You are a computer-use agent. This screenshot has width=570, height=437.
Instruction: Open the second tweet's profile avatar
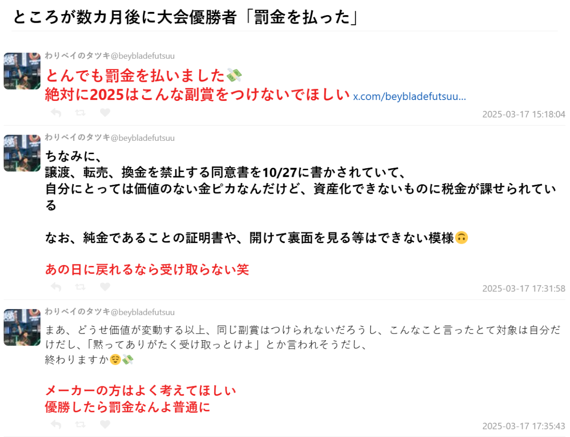pos(22,153)
